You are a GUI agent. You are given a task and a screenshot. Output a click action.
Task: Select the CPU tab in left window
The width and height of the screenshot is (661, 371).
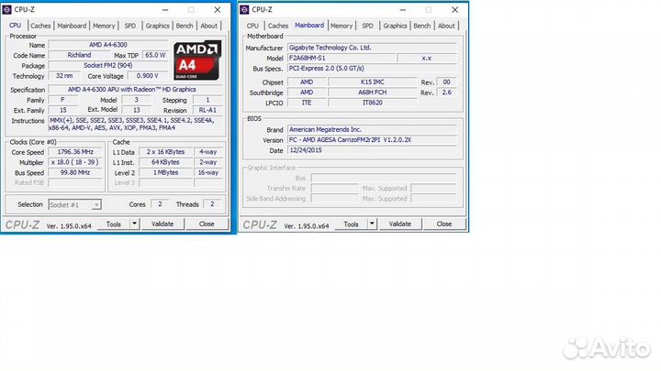(x=16, y=26)
